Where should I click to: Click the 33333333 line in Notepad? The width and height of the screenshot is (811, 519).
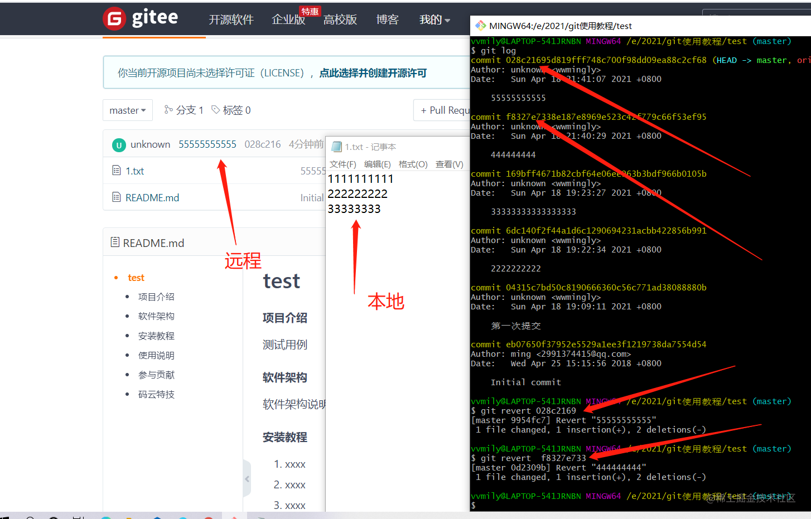(x=354, y=209)
